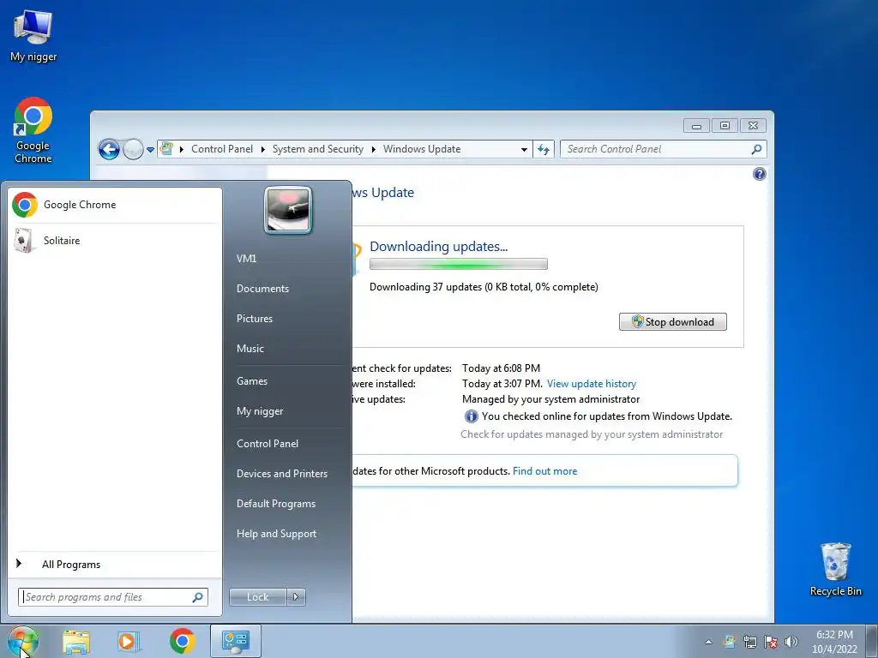Screen dimensions: 878x658
Task: Show hidden tray icons arrow
Action: (708, 642)
